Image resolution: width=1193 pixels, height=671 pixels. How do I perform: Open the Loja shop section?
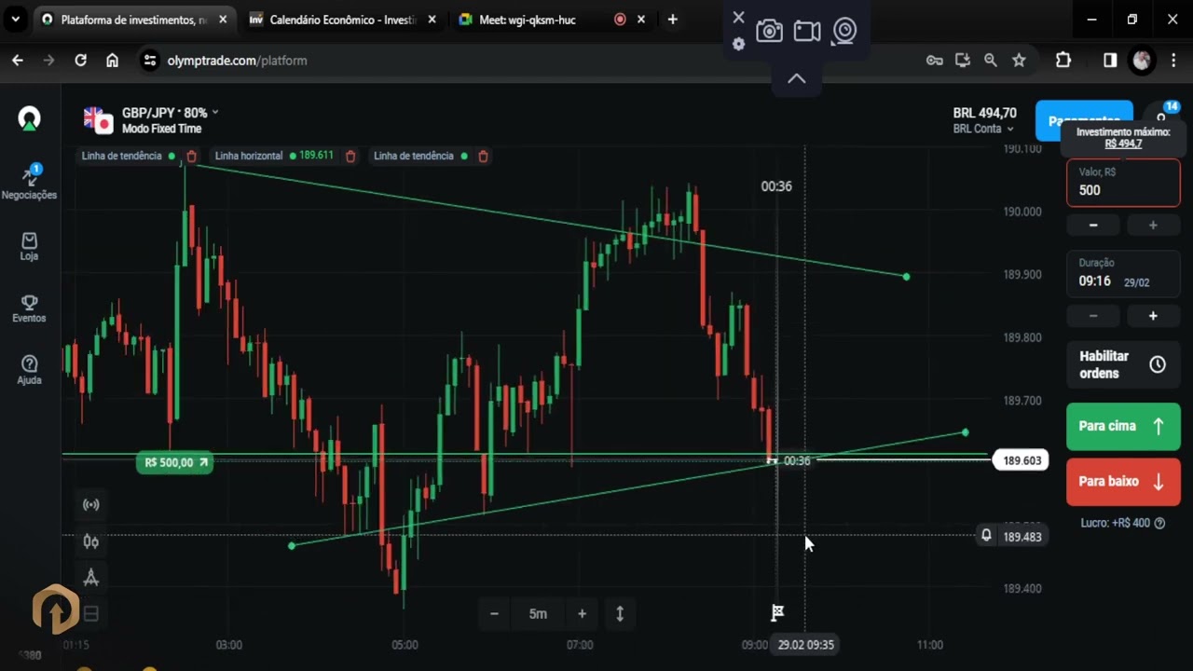[29, 247]
